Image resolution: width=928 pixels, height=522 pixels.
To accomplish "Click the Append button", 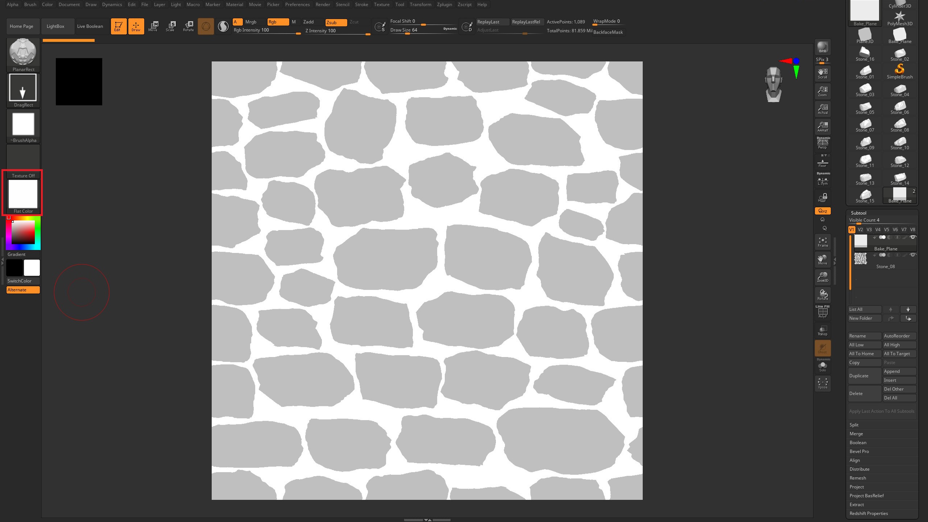I will 899,371.
